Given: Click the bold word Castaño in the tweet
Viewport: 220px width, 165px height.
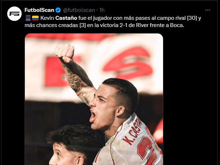Looking at the screenshot, I should 66,18.
